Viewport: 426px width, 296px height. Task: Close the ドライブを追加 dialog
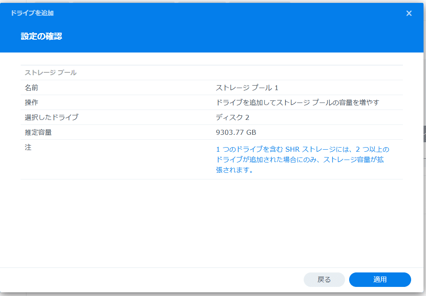pyautogui.click(x=409, y=13)
